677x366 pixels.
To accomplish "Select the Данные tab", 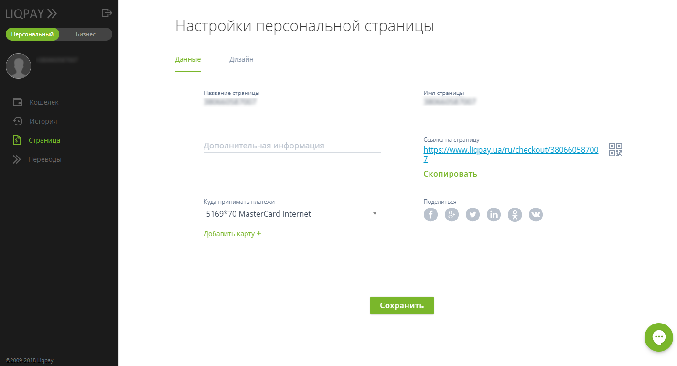I will click(188, 59).
